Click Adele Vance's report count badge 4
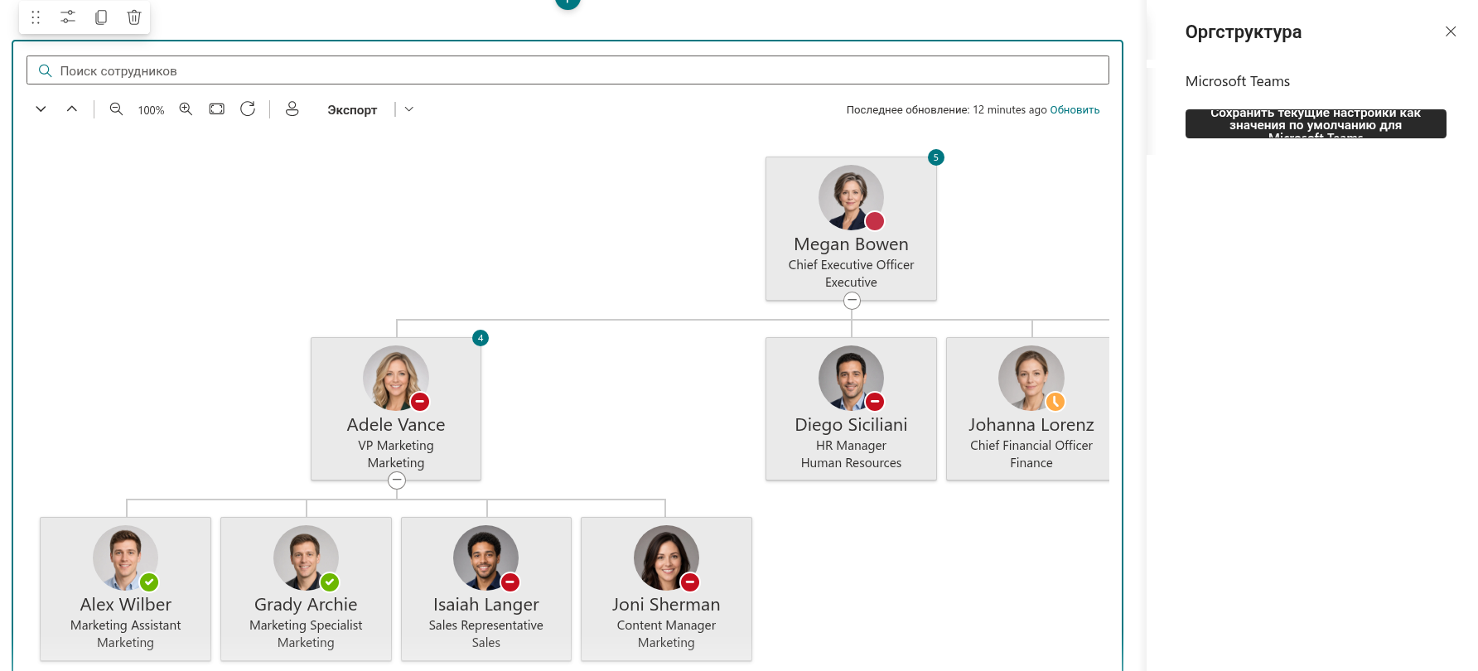 click(x=481, y=338)
